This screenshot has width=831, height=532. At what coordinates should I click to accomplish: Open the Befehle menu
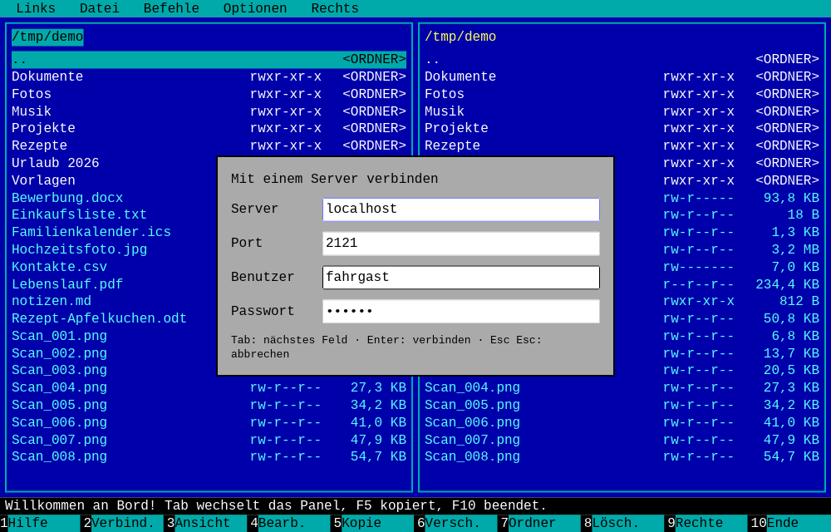point(171,8)
